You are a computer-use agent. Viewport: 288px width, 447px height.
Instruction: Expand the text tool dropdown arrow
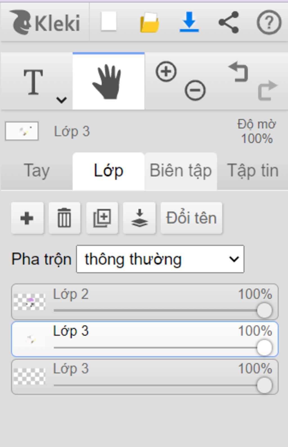click(61, 99)
